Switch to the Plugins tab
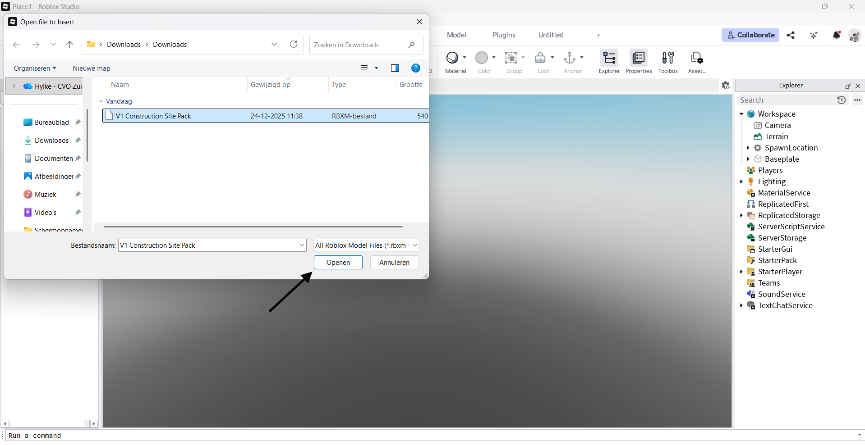The height and width of the screenshot is (445, 865). 503,35
